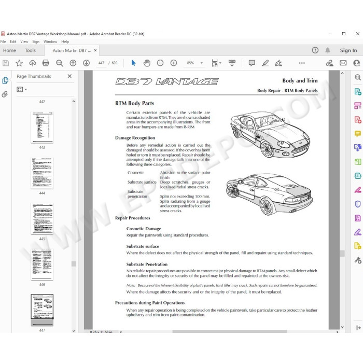Show page thumbnails pane icon

pyautogui.click(x=5, y=80)
